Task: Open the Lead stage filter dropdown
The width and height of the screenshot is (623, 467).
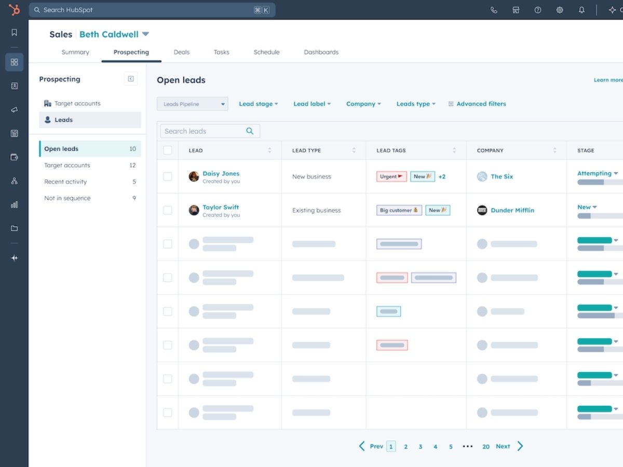Action: pyautogui.click(x=259, y=104)
